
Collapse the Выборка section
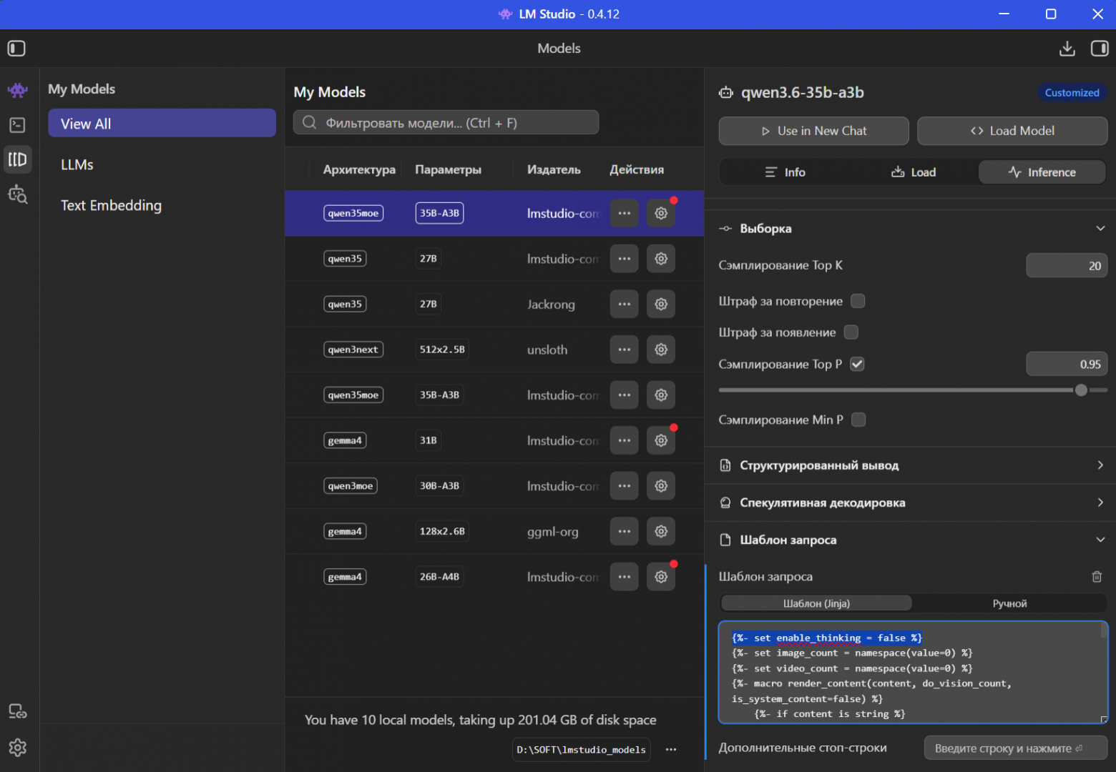click(1100, 229)
